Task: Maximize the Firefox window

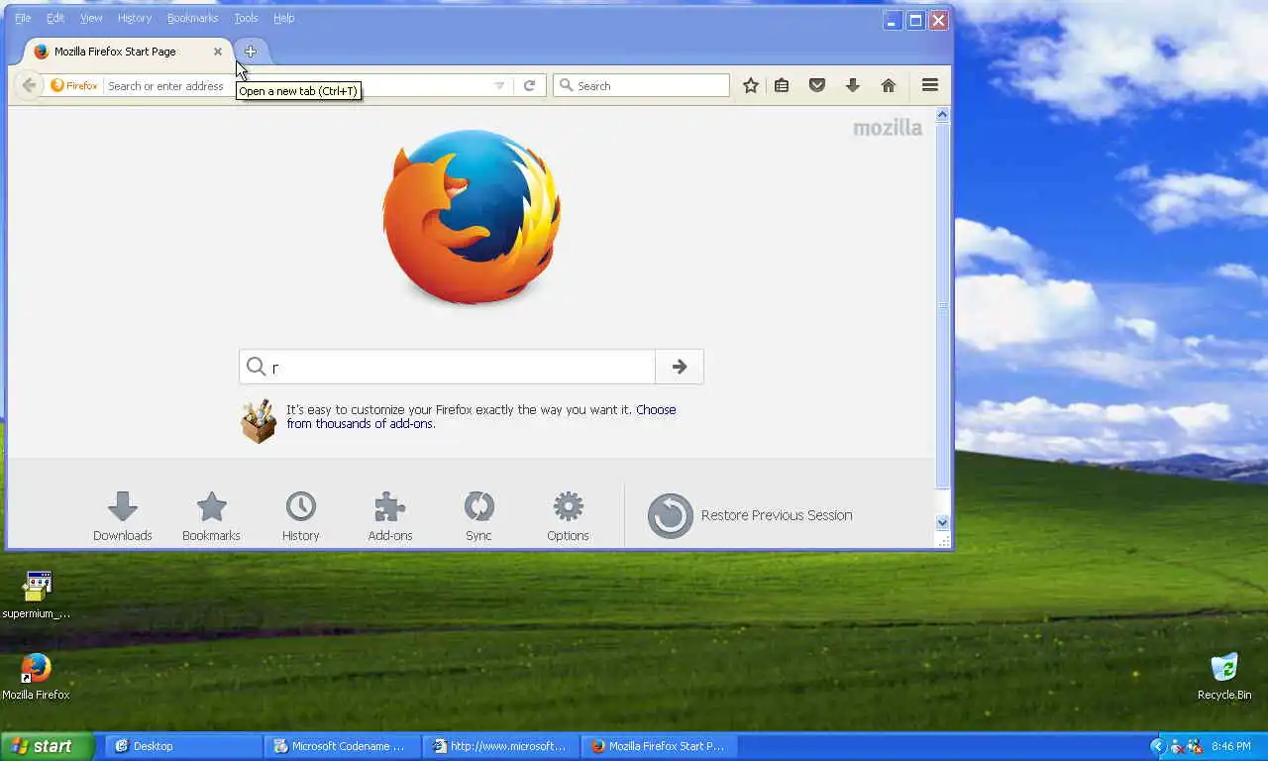Action: click(915, 20)
